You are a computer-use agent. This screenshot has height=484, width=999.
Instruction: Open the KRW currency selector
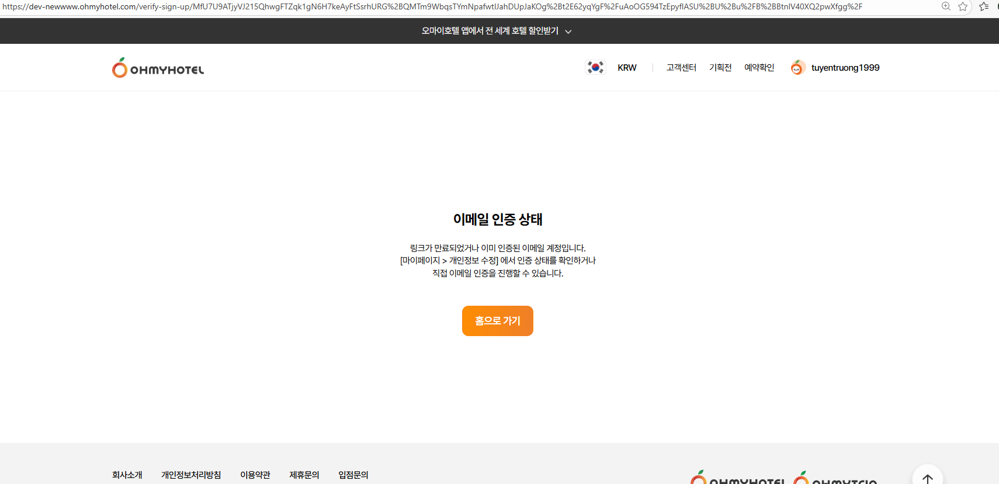click(x=627, y=68)
